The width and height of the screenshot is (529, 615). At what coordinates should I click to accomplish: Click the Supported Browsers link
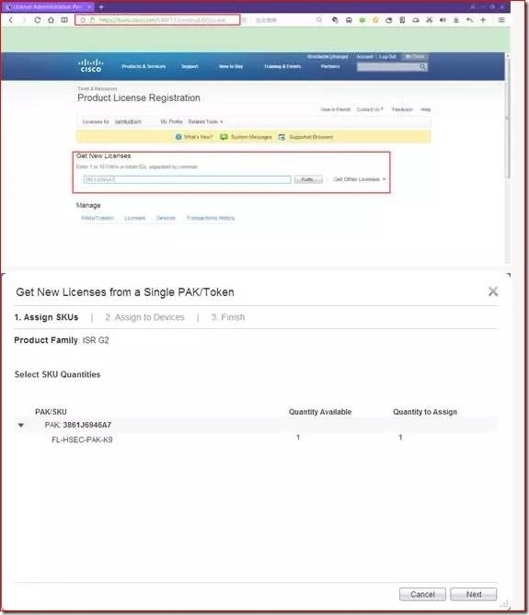pos(311,137)
